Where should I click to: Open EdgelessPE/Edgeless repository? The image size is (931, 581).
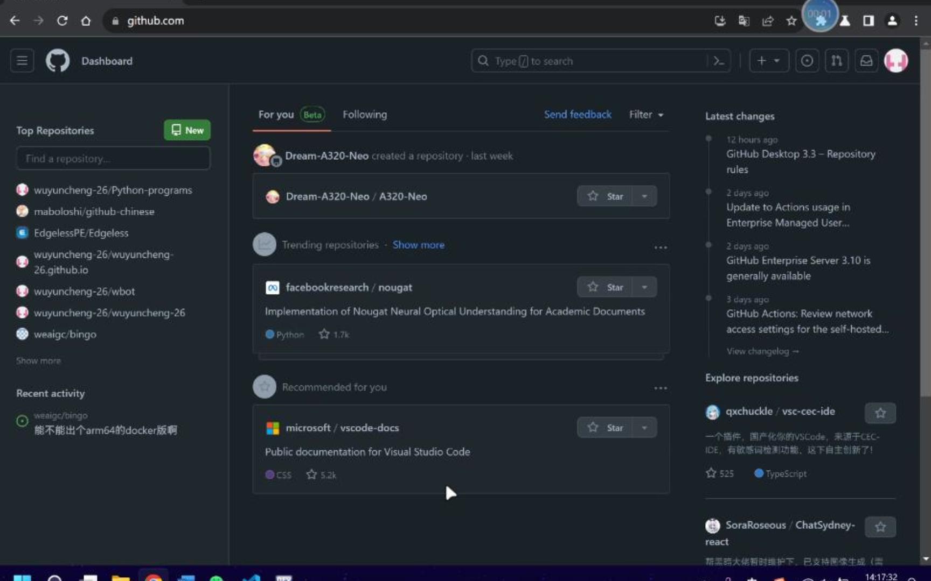point(81,233)
